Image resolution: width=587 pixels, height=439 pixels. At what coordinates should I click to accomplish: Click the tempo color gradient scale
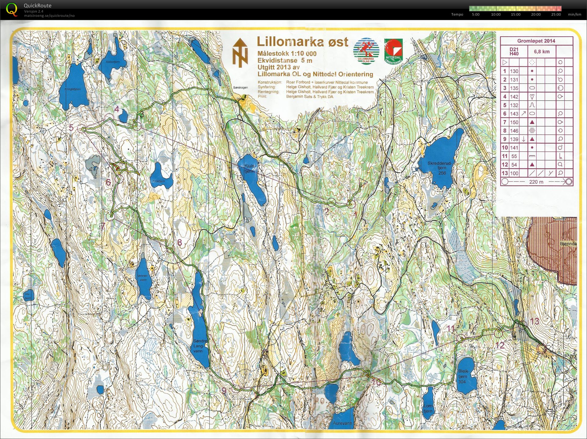point(515,9)
